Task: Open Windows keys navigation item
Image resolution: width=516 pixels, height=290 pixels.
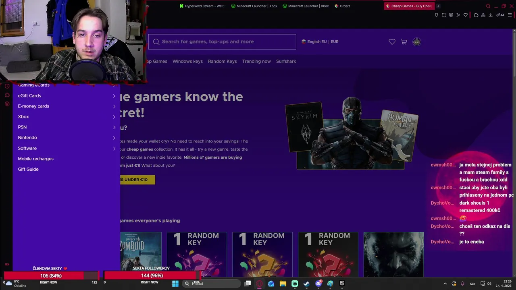Action: (187, 61)
